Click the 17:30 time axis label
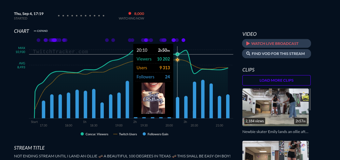Screen dimensions: 340x160 (43, 126)
